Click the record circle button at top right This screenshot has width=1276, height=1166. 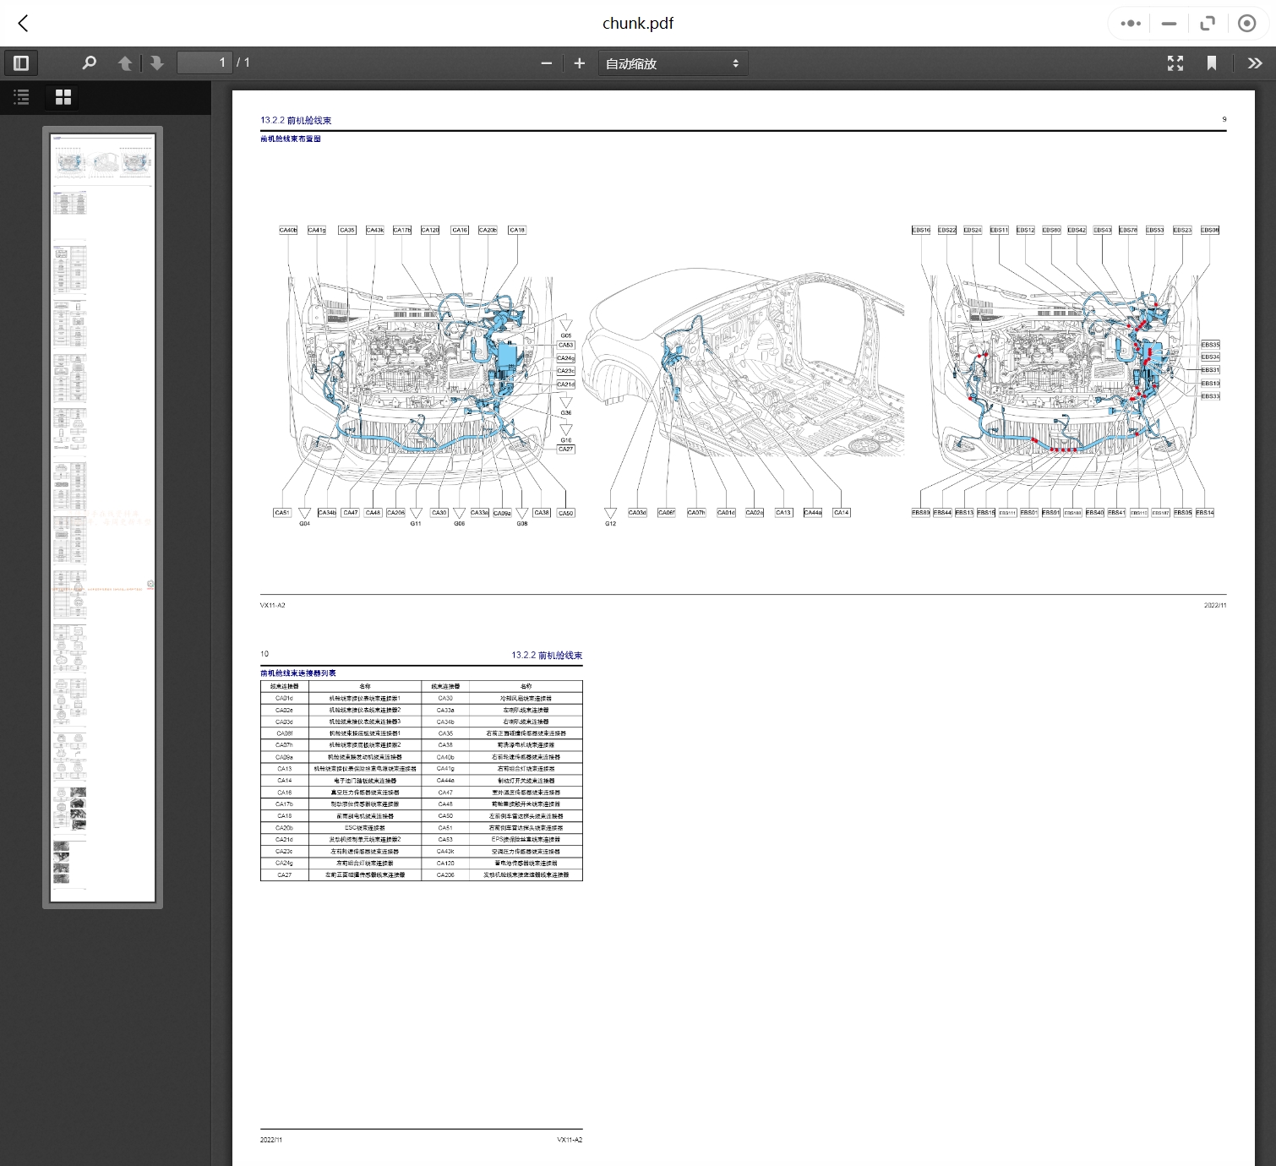tap(1246, 24)
